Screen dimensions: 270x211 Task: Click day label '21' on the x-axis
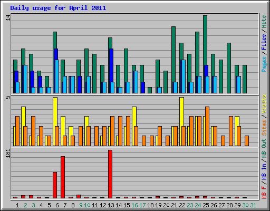(174, 205)
